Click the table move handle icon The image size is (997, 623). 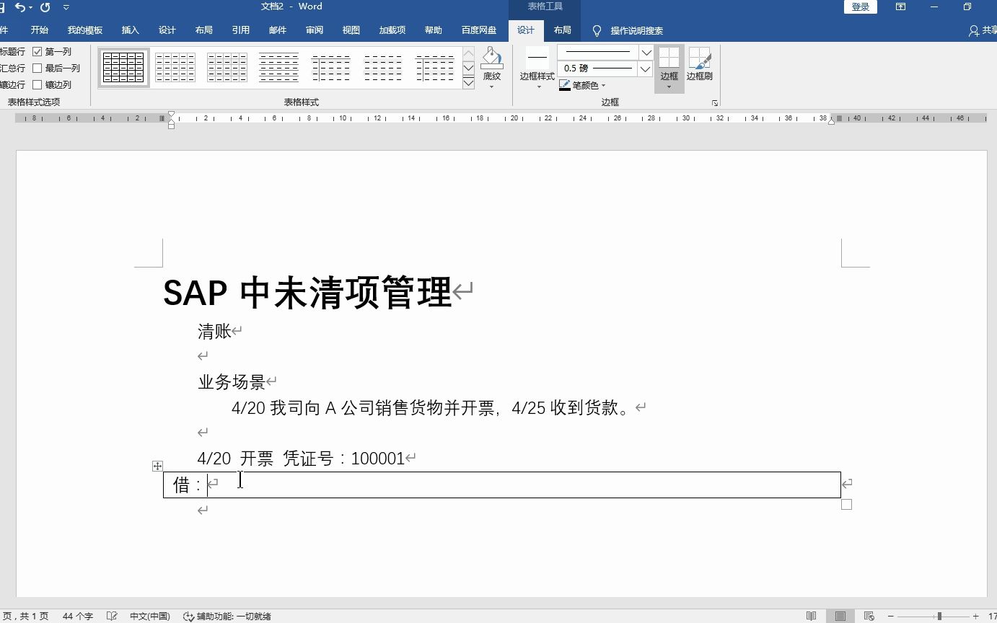click(157, 467)
